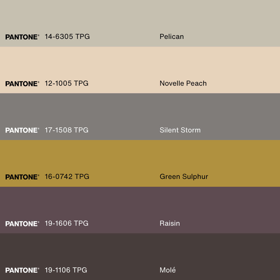
Task: Select the 17-1508 TPG code text
Action: [66, 130]
